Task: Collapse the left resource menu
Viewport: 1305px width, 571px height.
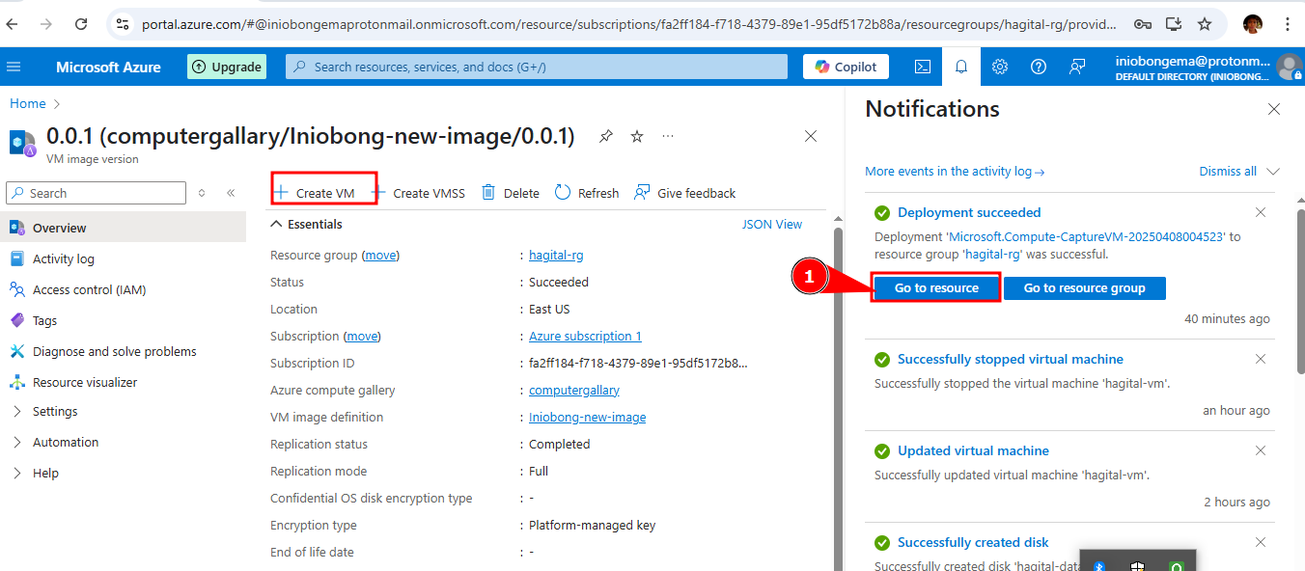Action: 231,193
